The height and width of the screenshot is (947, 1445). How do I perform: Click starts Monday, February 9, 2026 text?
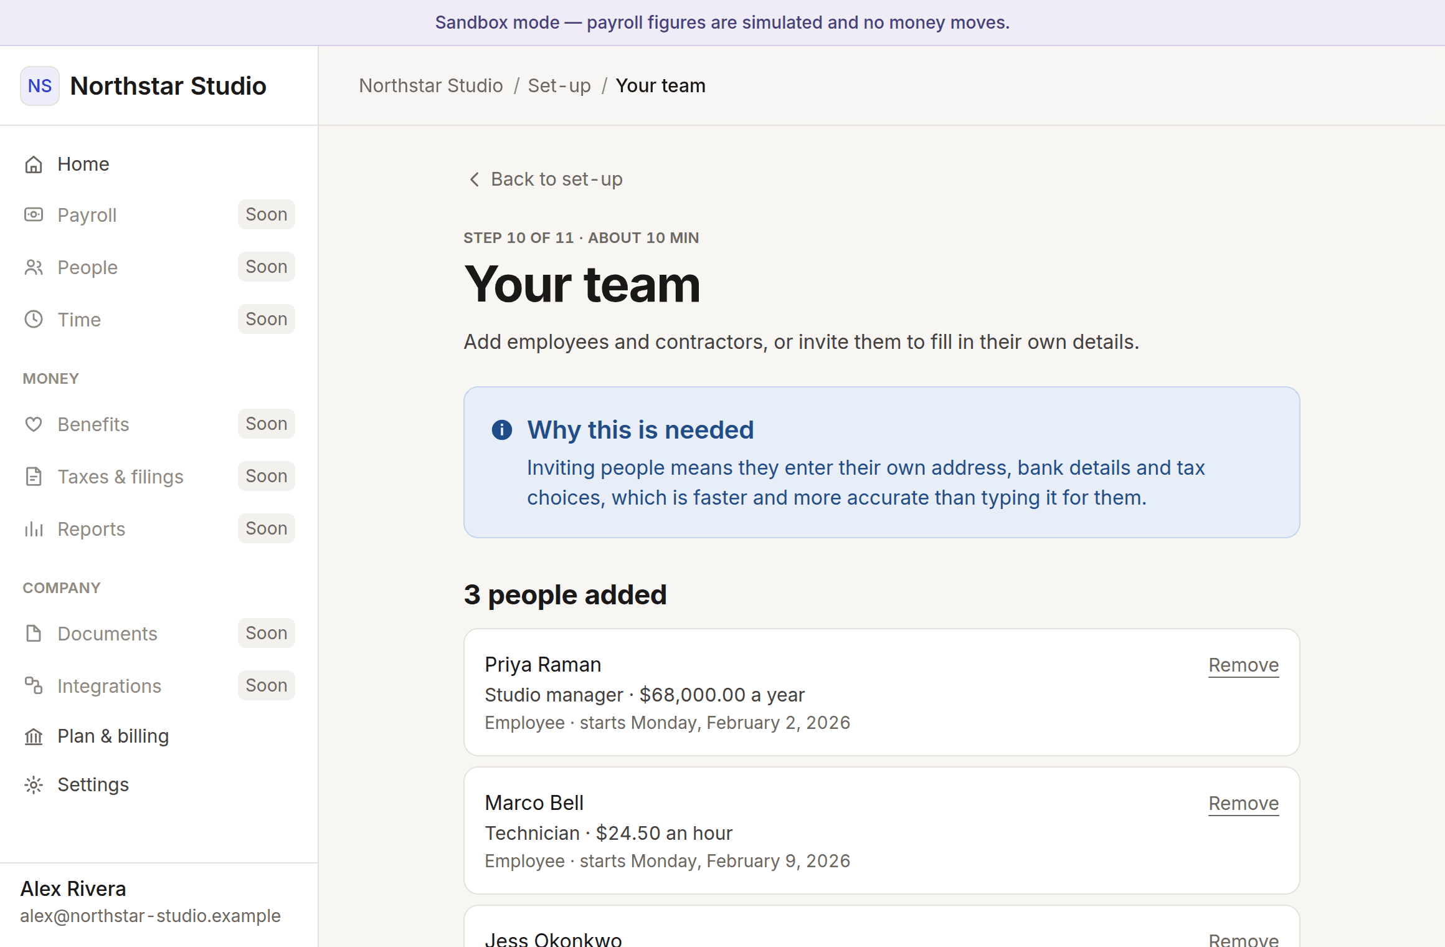coord(715,861)
